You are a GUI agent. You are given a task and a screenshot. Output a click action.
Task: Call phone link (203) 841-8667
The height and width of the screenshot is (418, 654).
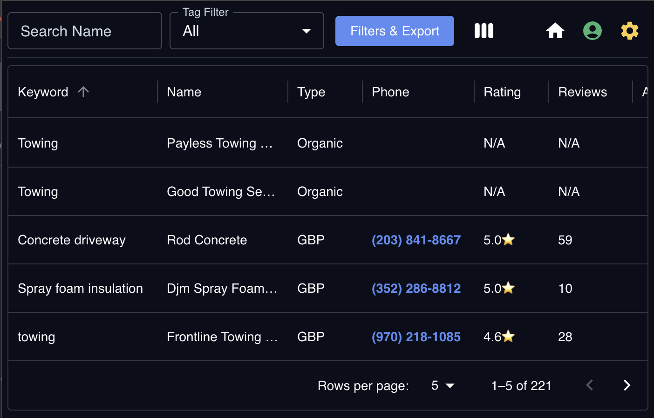point(416,240)
